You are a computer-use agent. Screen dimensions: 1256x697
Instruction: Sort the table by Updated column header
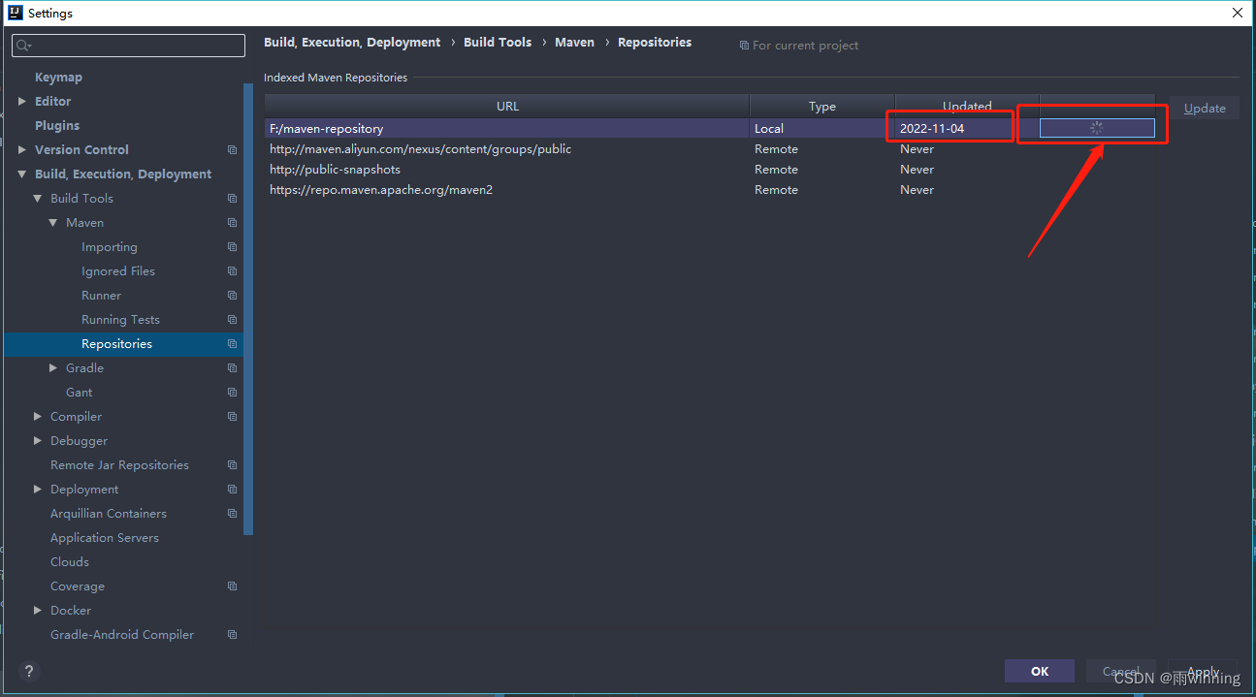pos(967,107)
